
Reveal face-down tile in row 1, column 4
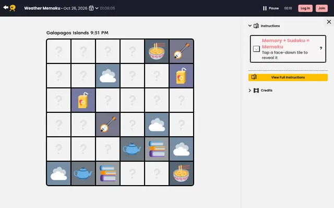(132, 51)
